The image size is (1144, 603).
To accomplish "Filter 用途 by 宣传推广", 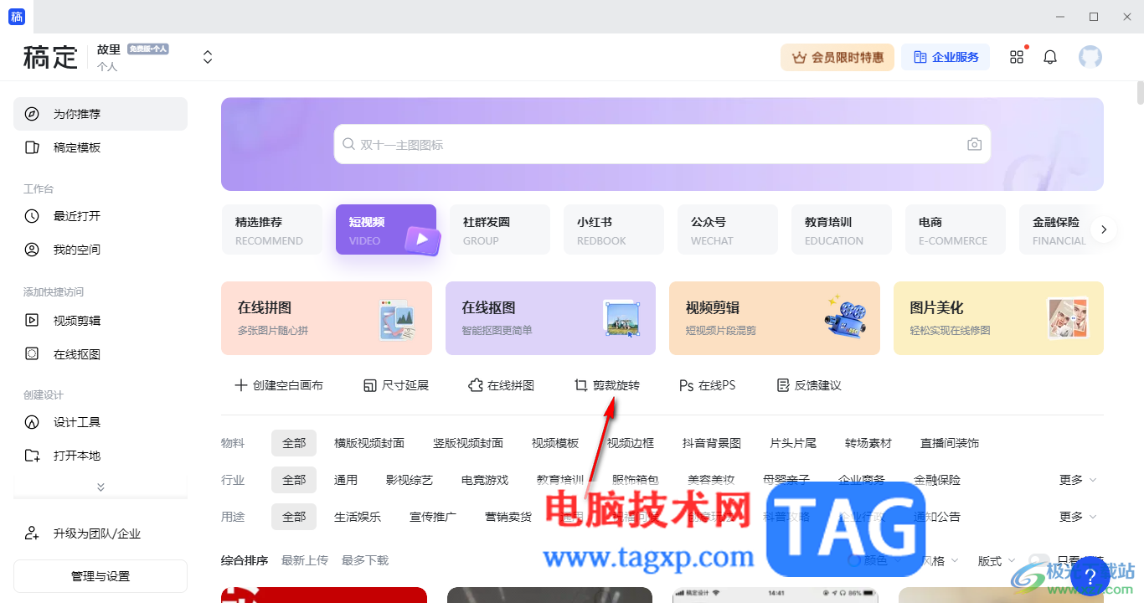I will coord(433,517).
